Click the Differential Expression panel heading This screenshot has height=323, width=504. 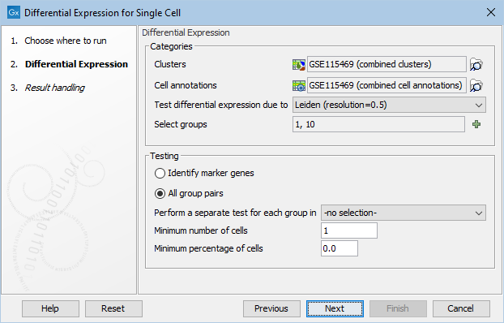pyautogui.click(x=186, y=32)
